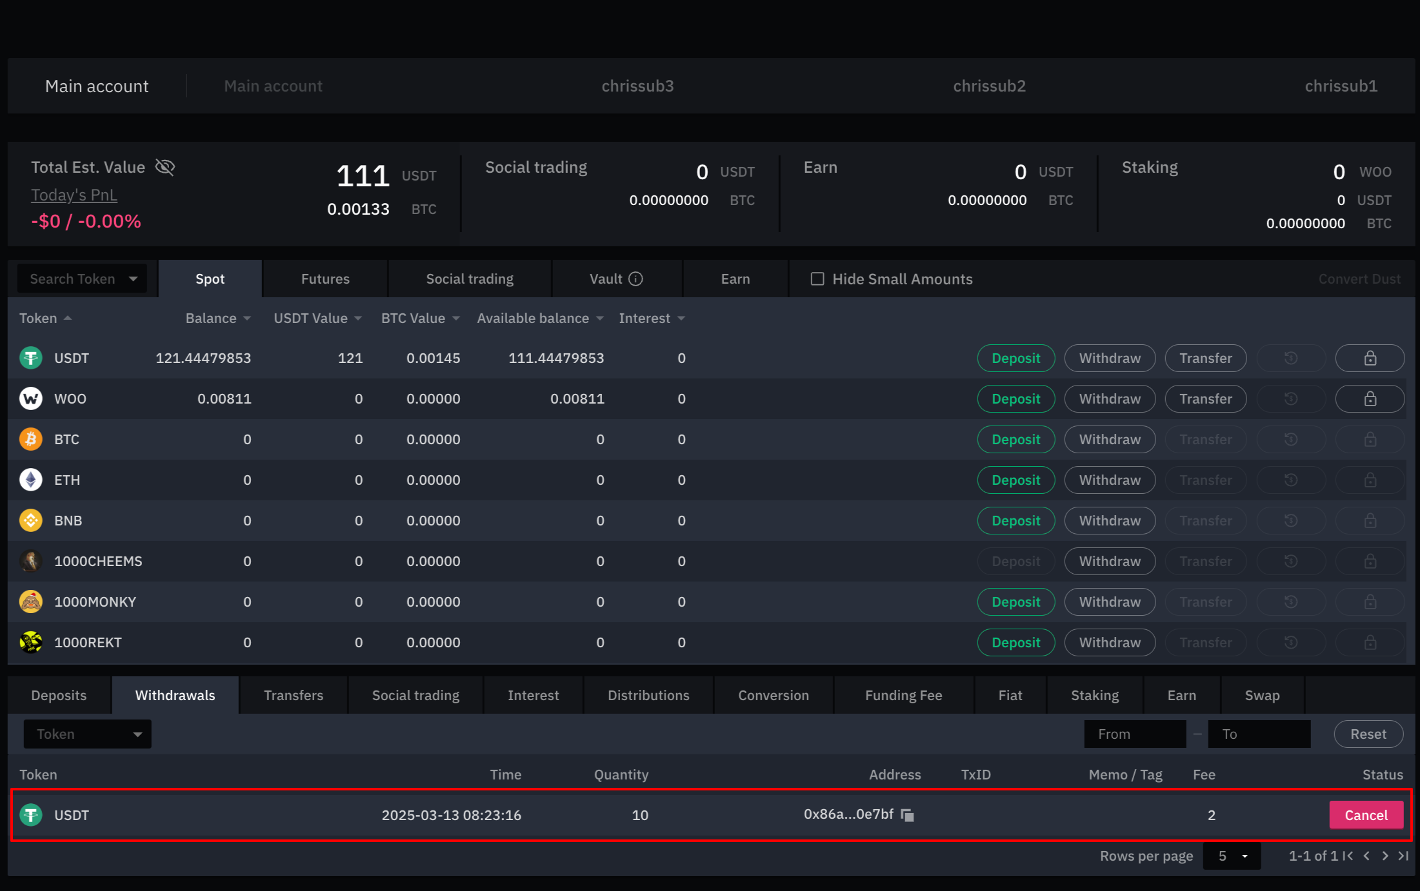Click the To date field
This screenshot has height=891, width=1420.
click(1259, 734)
